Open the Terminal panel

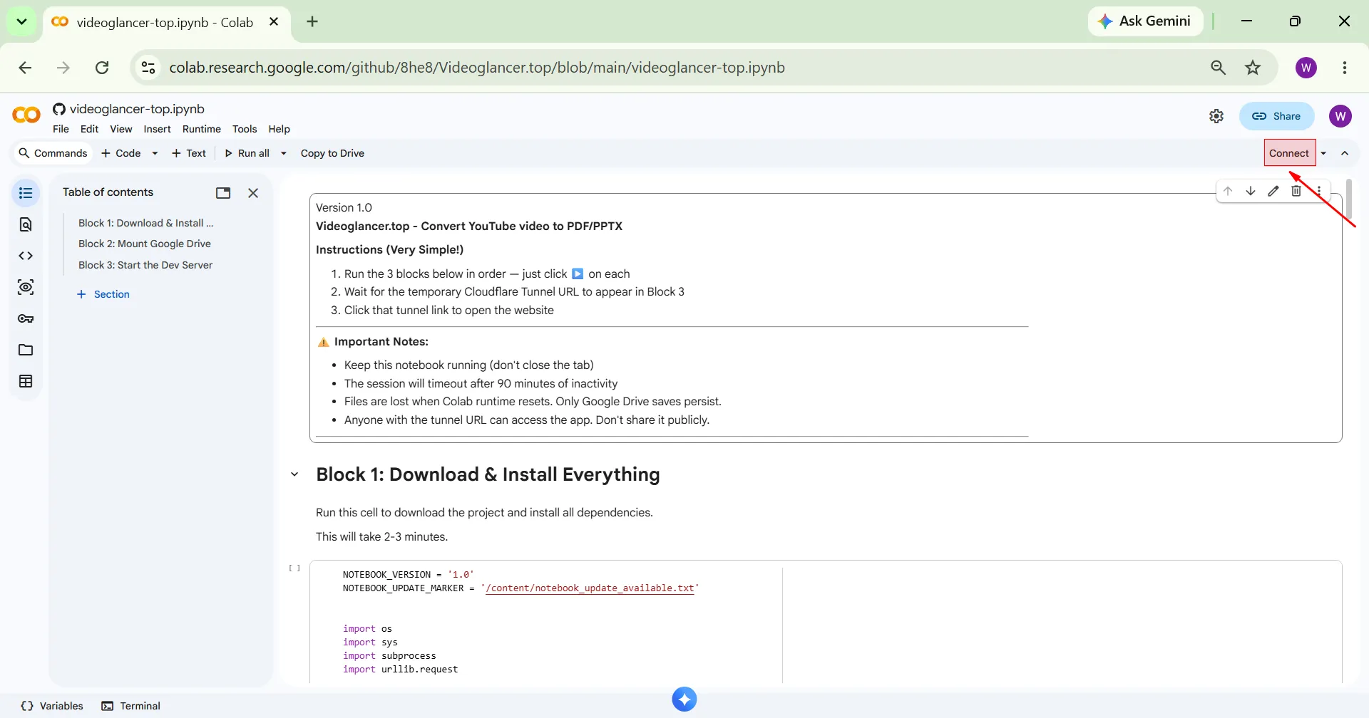pyautogui.click(x=131, y=706)
